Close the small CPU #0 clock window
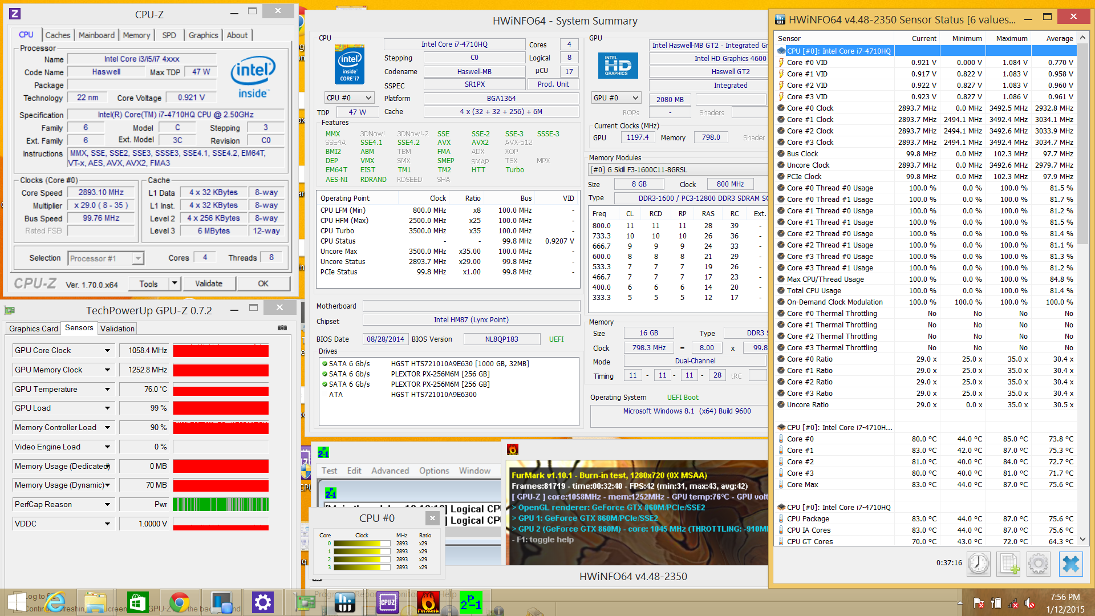The image size is (1095, 616). point(432,518)
